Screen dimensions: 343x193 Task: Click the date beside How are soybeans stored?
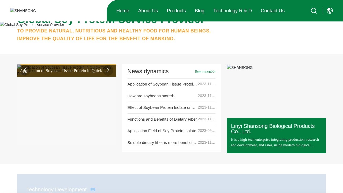point(207,96)
